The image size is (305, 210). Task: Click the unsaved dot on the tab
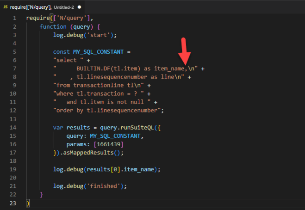[x=79, y=7]
